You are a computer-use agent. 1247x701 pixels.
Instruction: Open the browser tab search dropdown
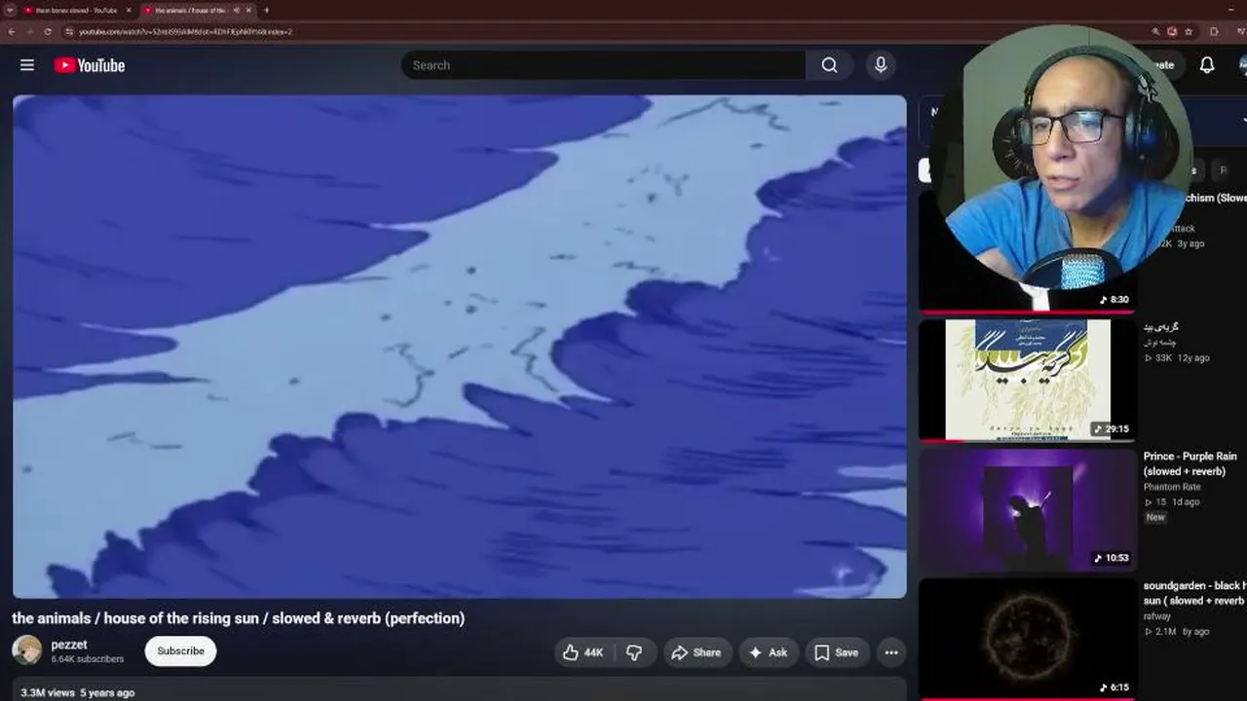pos(10,10)
